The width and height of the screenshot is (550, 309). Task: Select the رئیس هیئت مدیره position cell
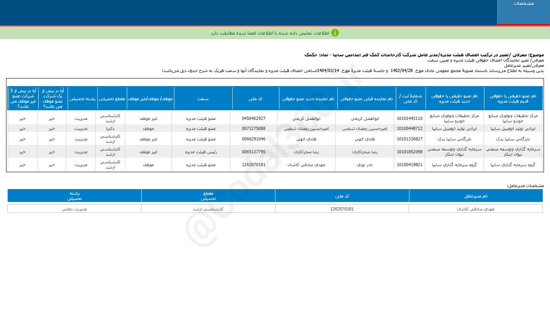pos(201,152)
